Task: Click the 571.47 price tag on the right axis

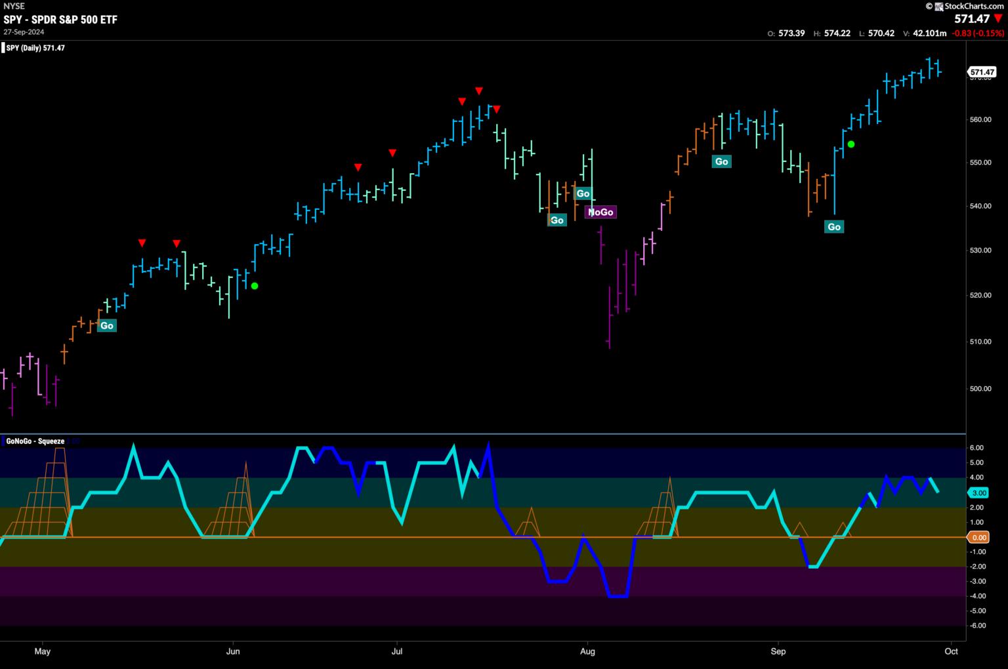Action: [x=982, y=72]
